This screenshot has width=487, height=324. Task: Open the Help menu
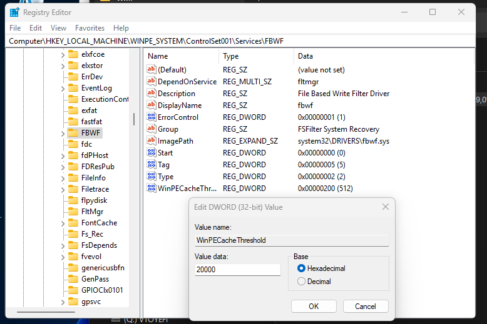[121, 28]
